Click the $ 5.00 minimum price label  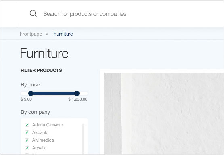[x=26, y=99]
